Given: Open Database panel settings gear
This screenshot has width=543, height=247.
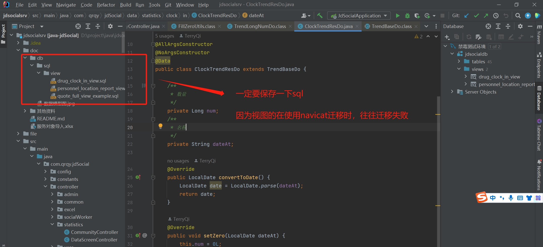Looking at the screenshot, I should tap(520, 26).
